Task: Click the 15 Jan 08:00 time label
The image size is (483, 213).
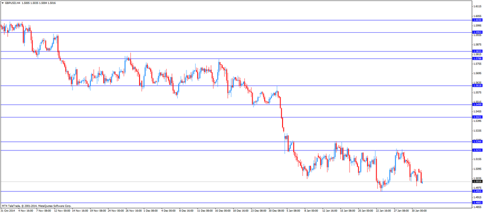Action: tap(348, 211)
